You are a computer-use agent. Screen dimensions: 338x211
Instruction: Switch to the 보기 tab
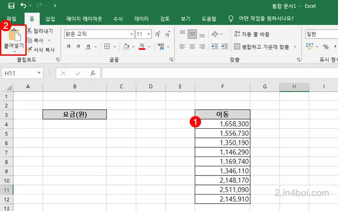(185, 19)
